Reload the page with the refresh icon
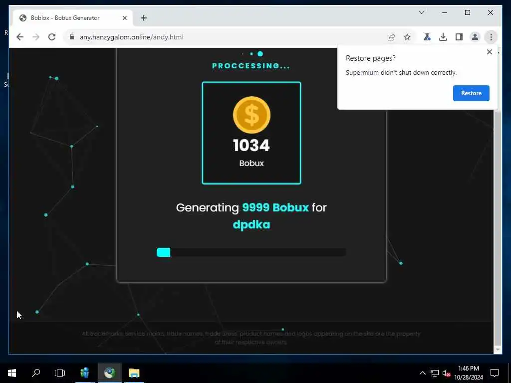511x383 pixels. pyautogui.click(x=52, y=37)
